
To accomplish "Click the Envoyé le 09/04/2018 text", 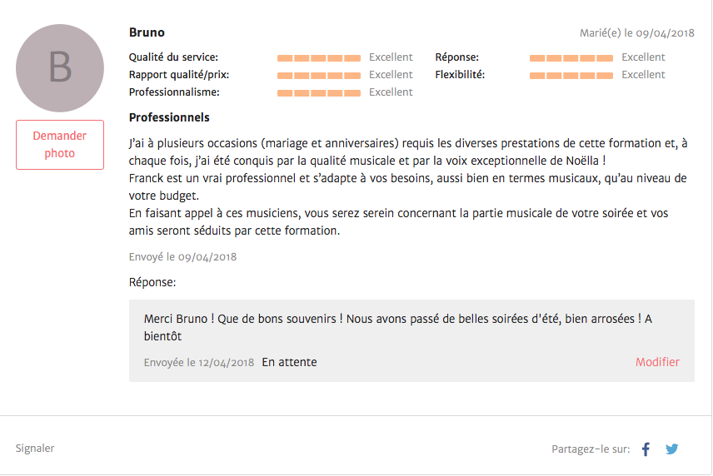I will pyautogui.click(x=182, y=257).
